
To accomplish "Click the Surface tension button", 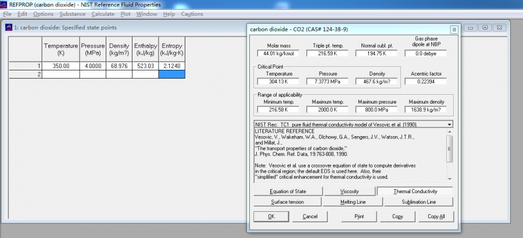I will (288, 202).
